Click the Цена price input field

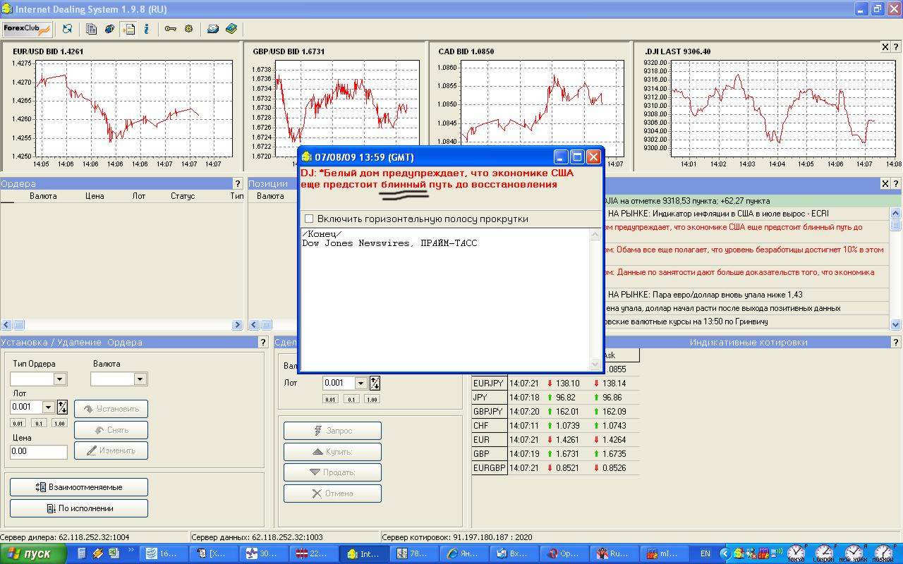(39, 451)
